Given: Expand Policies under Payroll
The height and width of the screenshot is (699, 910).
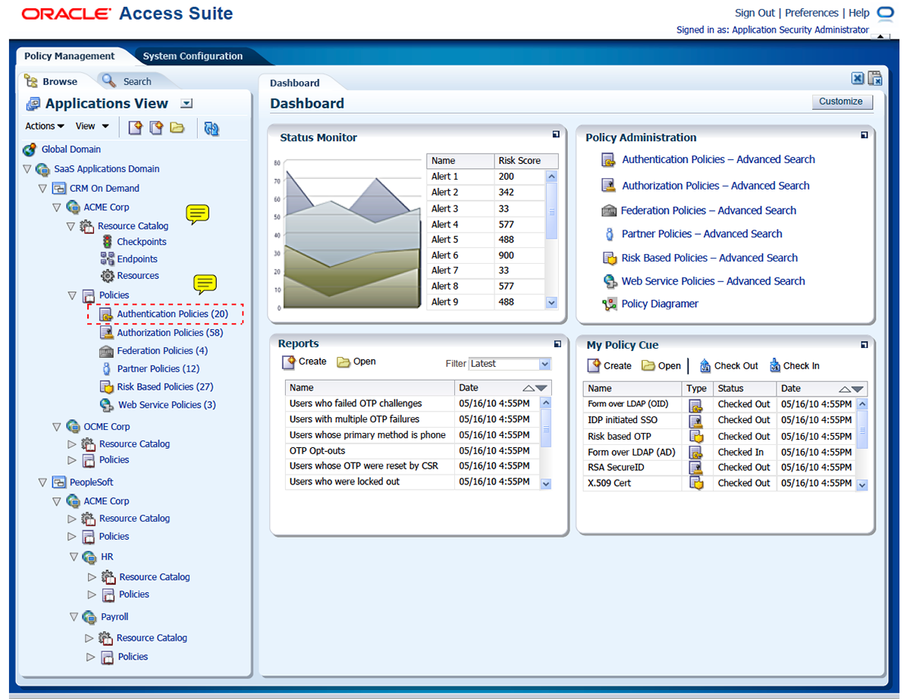Looking at the screenshot, I should click(x=91, y=657).
